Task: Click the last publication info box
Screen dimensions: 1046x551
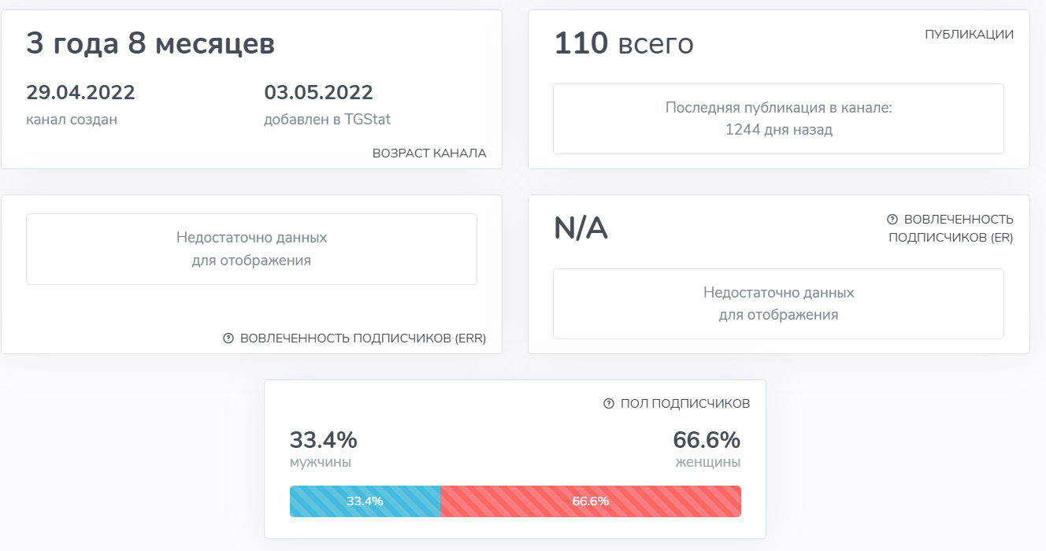Action: 779,118
